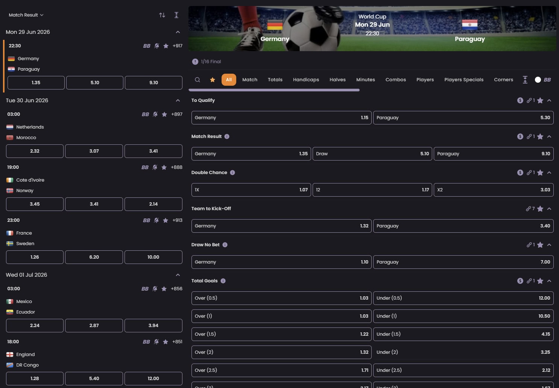The width and height of the screenshot is (559, 388).
Task: Bet Draw at 5.10 in Match Result
Action: coord(372,154)
